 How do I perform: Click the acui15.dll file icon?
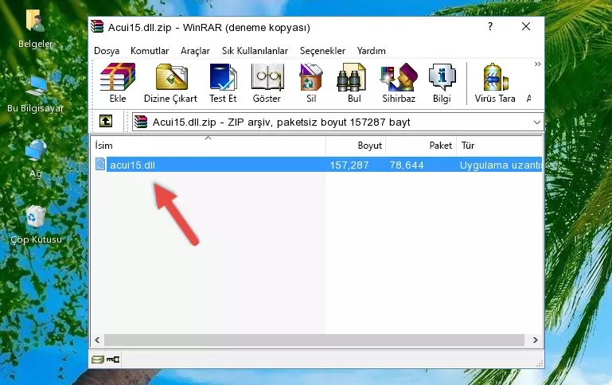[100, 164]
